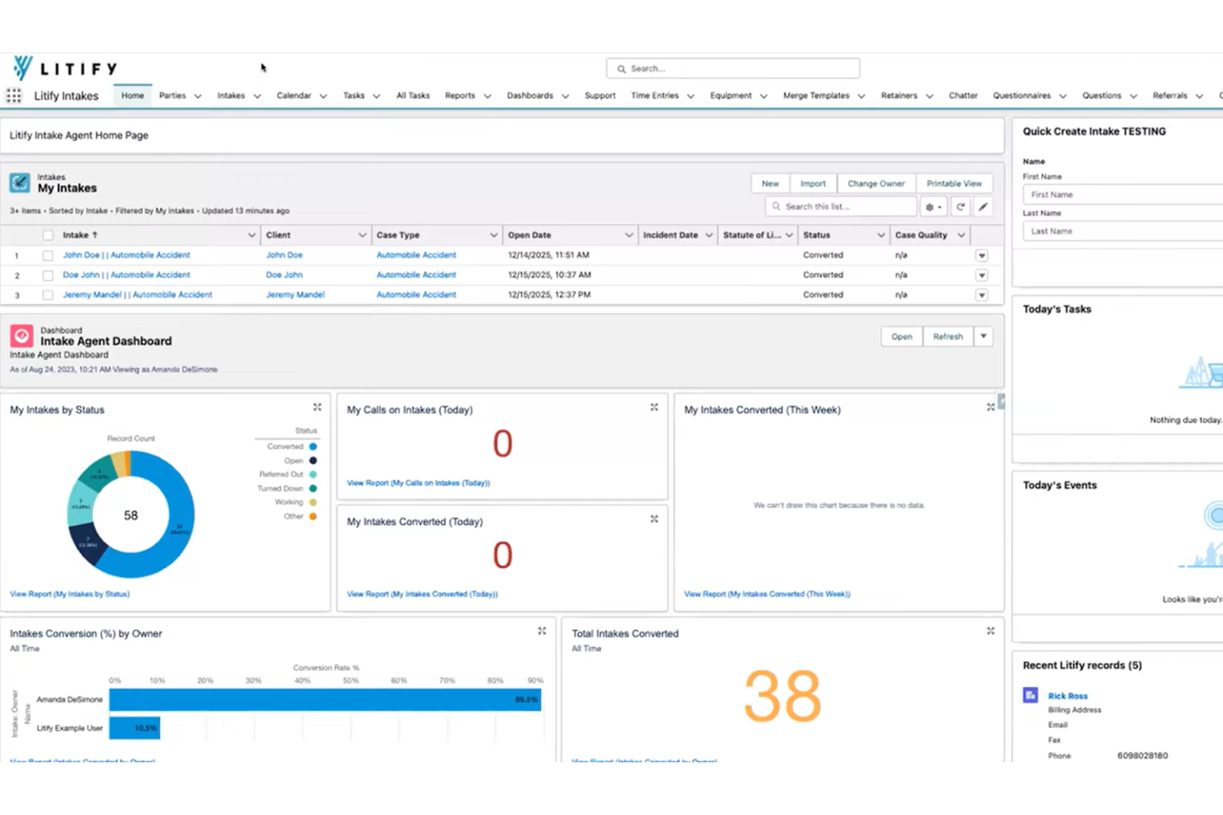1223x815 pixels.
Task: Open the Dashboards menu item
Action: click(x=531, y=96)
